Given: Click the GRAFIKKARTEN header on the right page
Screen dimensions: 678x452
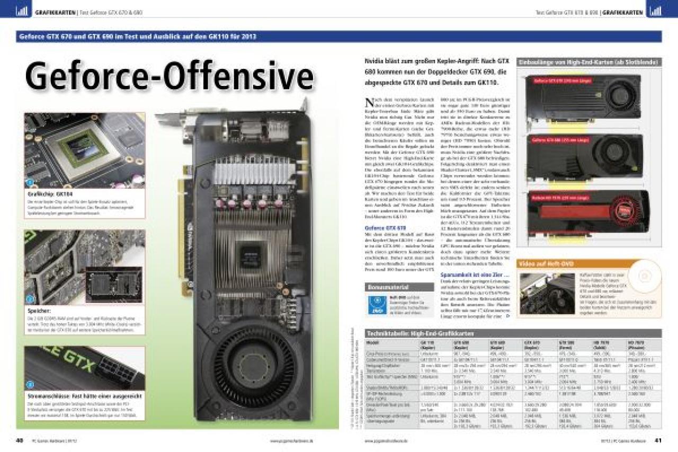Looking at the screenshot, I should 623,12.
